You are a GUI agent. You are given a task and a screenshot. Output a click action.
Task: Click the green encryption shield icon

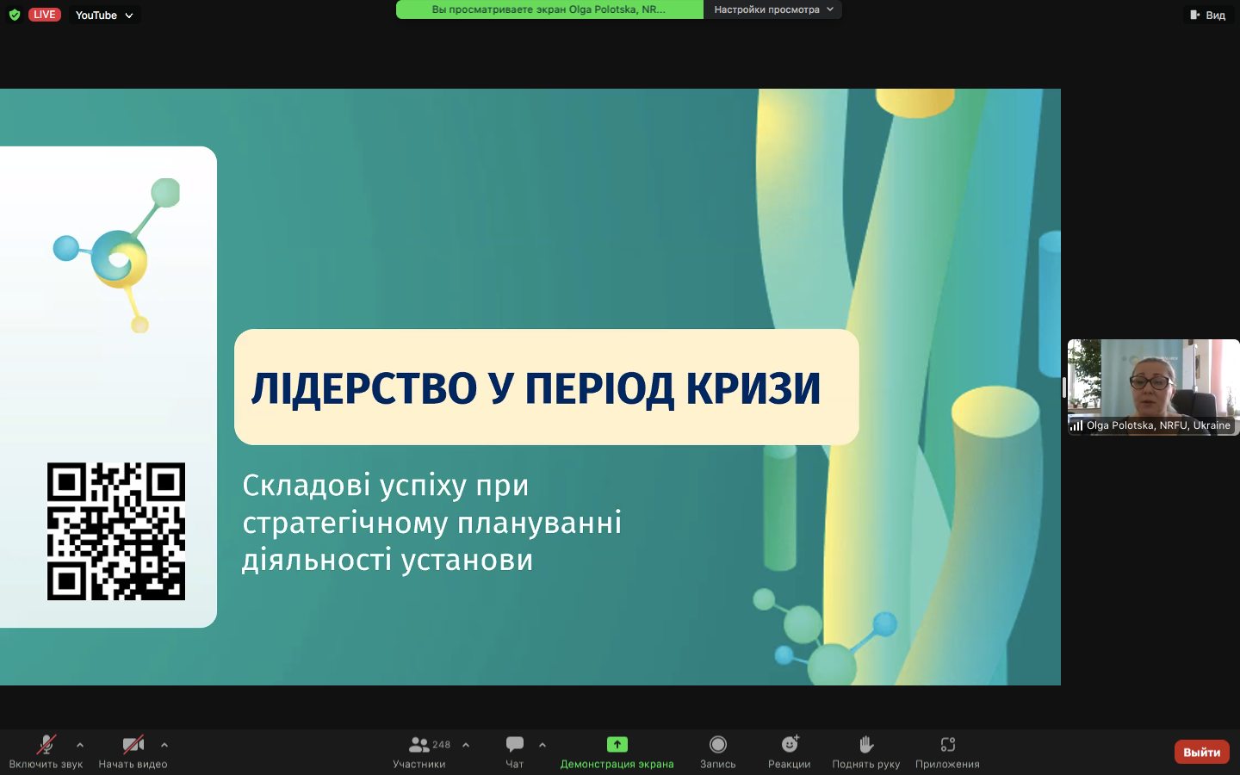15,15
